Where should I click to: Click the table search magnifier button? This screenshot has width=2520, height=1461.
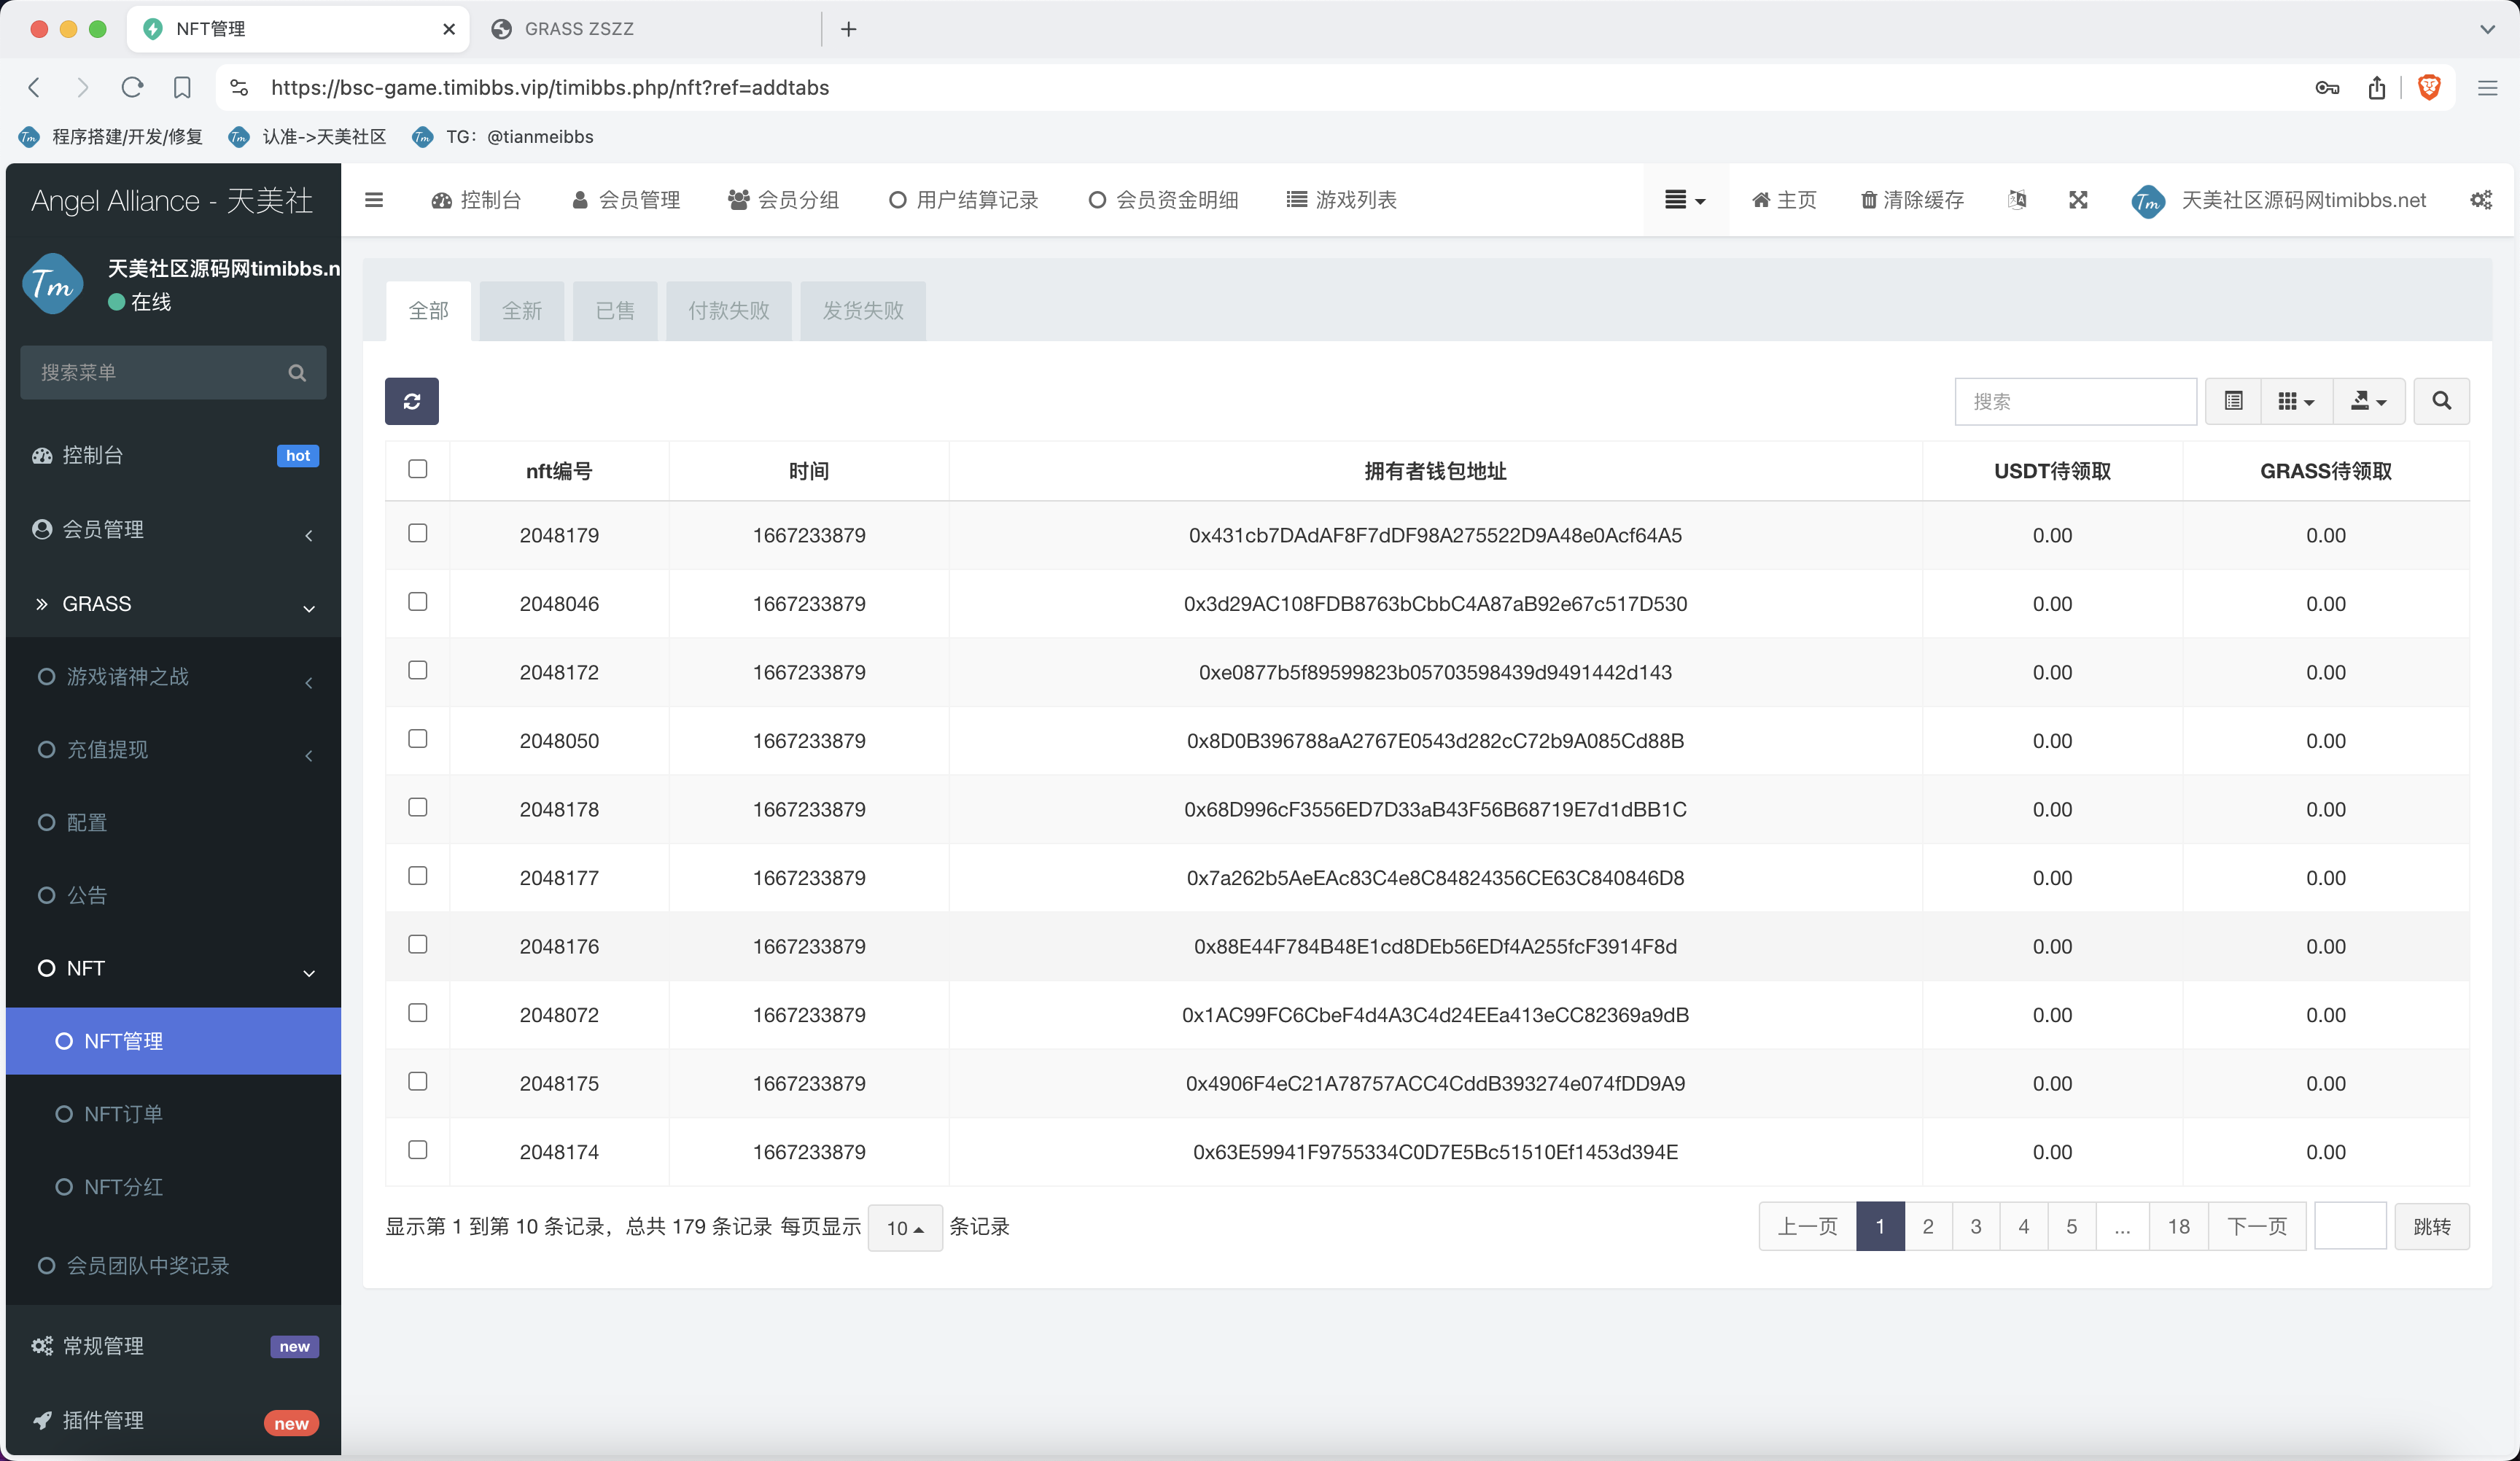[2441, 401]
